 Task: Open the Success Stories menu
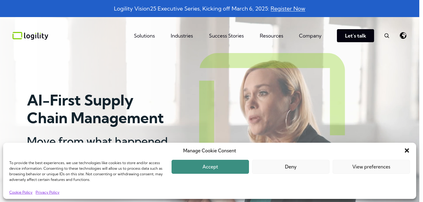click(226, 36)
